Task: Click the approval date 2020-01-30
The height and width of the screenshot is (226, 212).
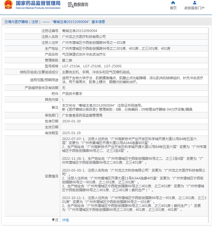Action: click(71, 121)
